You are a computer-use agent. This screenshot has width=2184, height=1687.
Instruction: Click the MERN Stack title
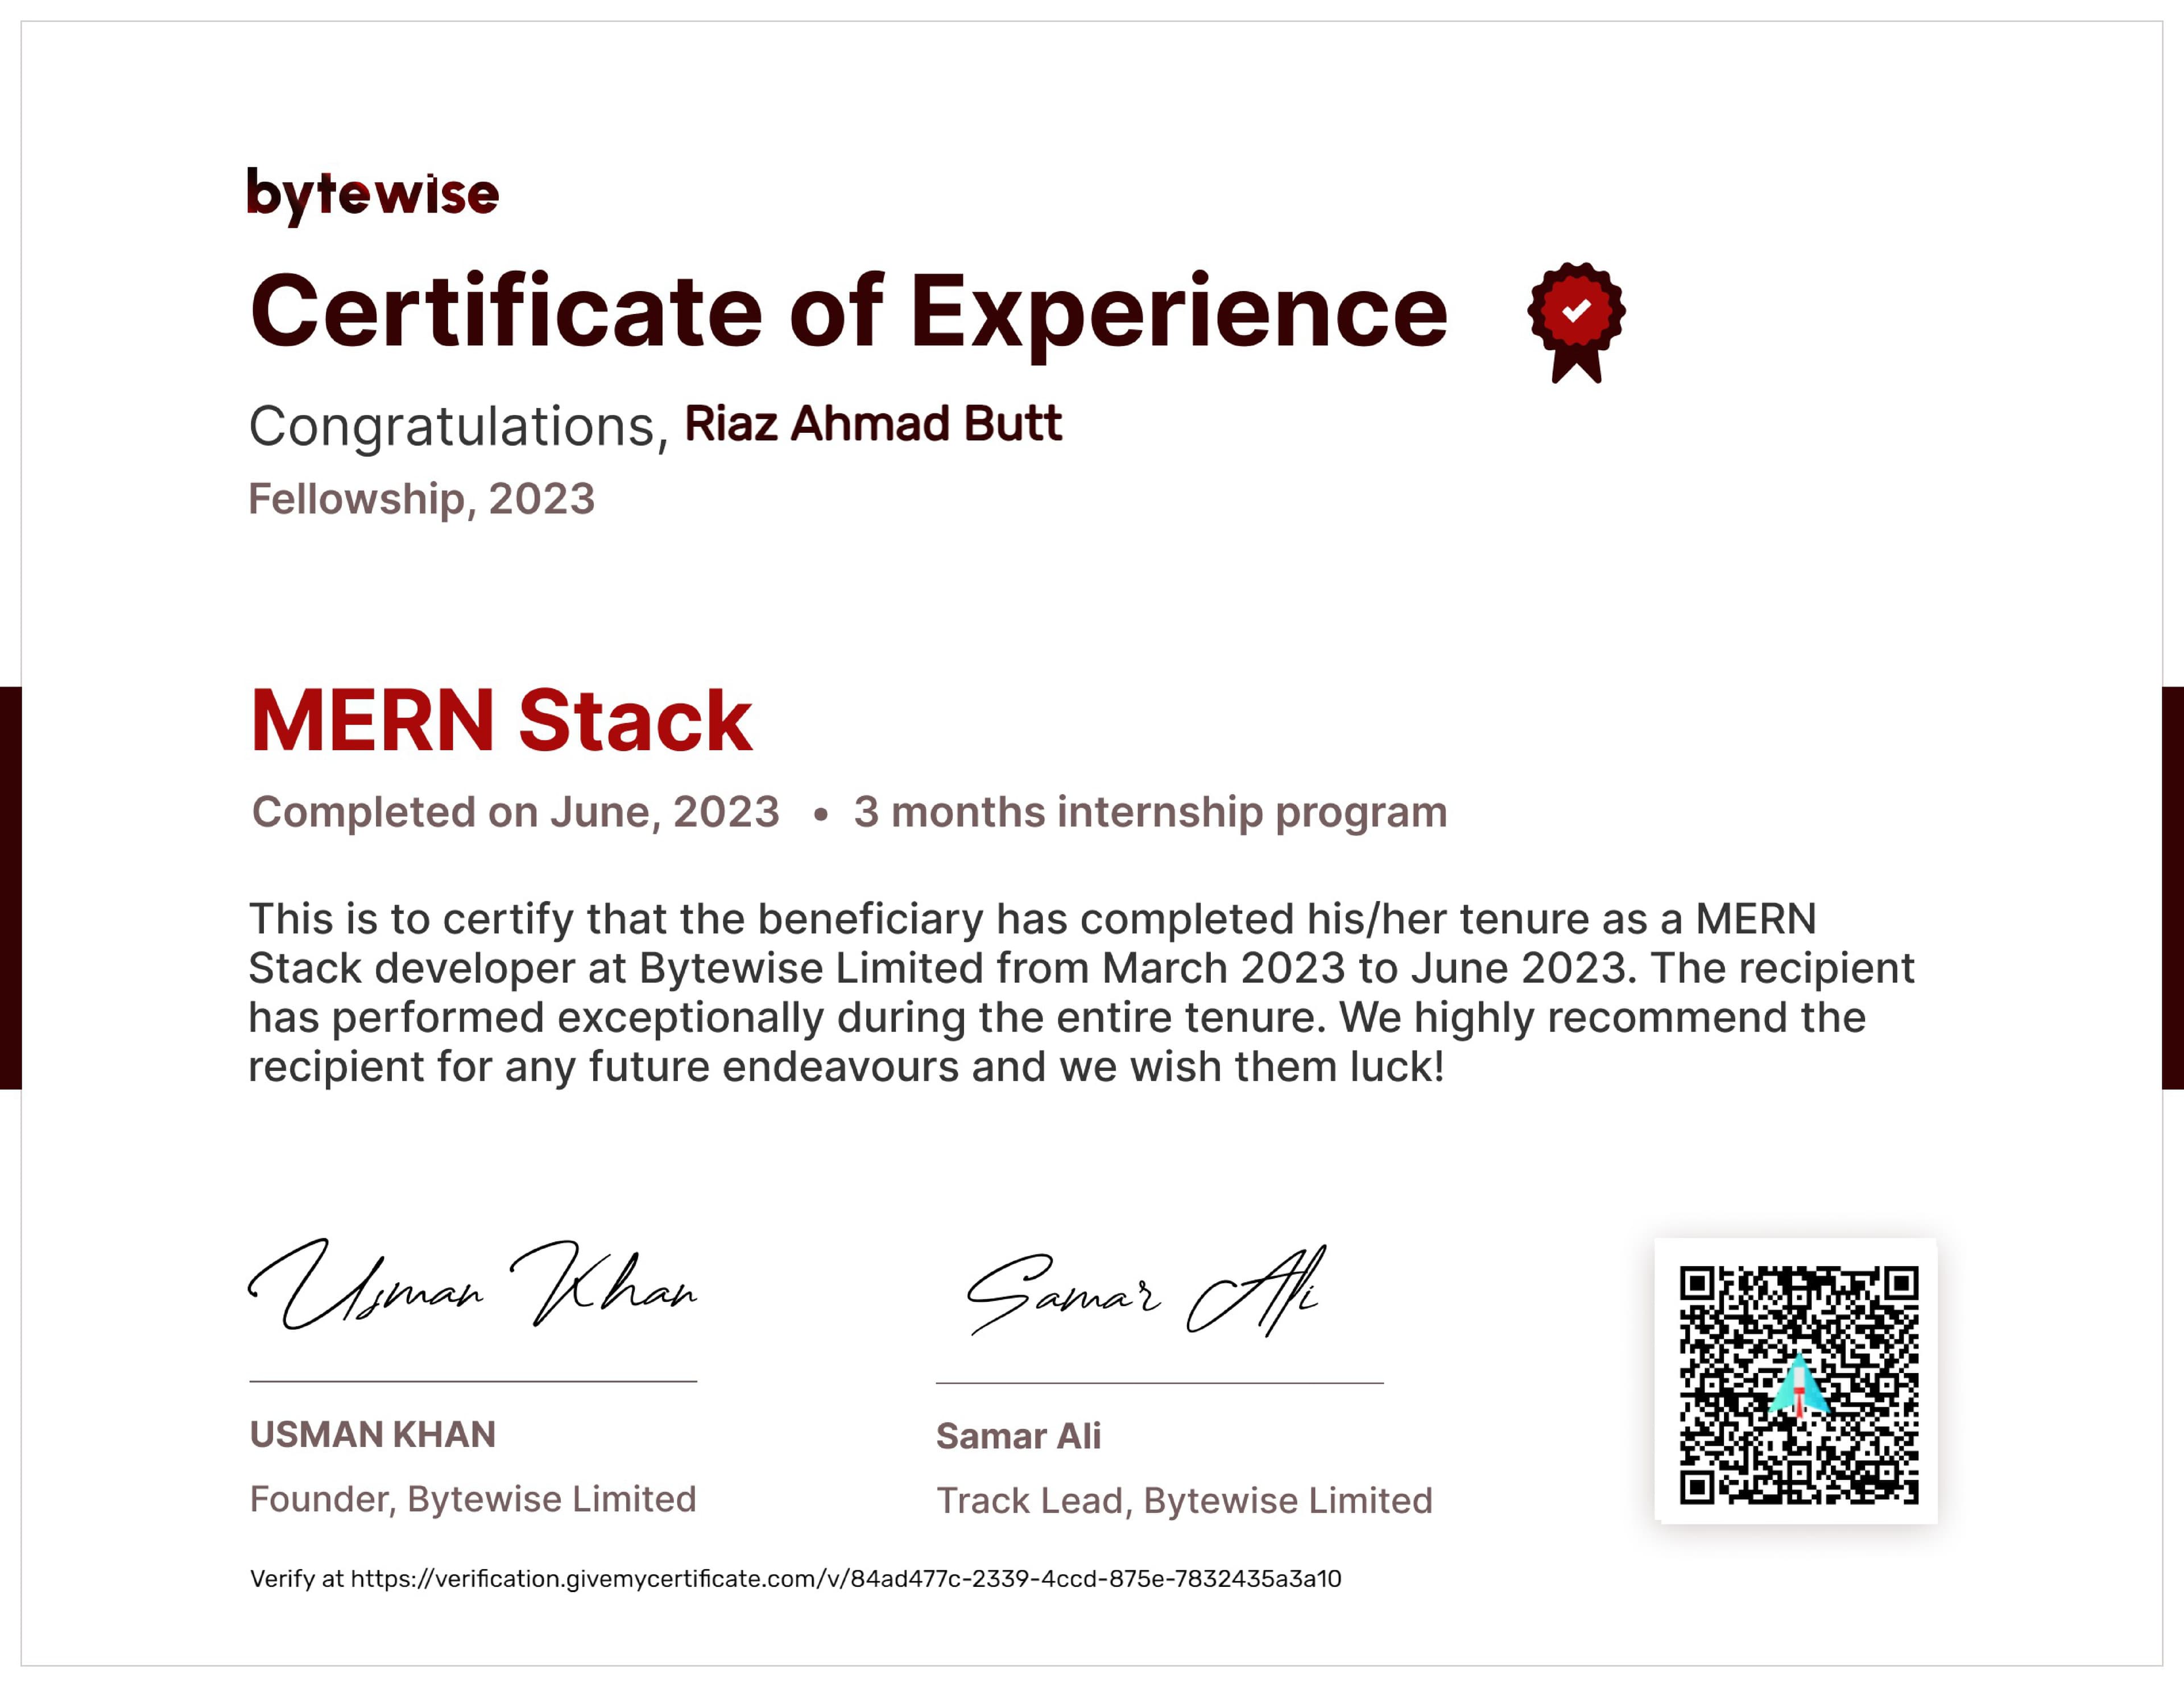pos(501,720)
